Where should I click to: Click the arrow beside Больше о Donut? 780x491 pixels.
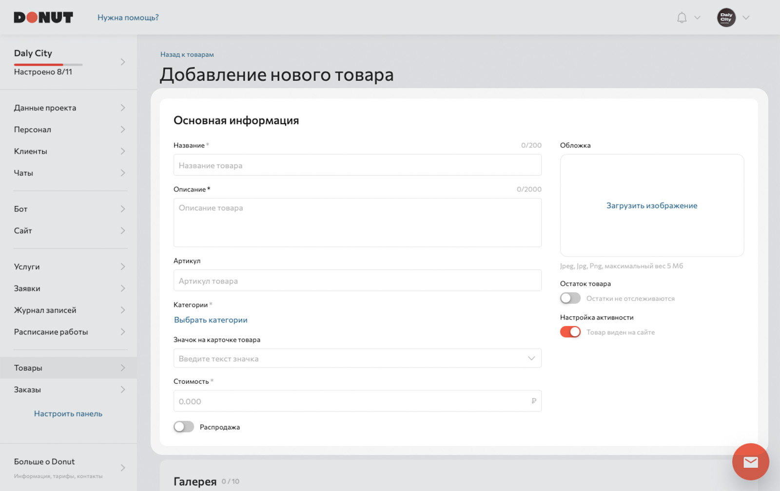(x=123, y=468)
